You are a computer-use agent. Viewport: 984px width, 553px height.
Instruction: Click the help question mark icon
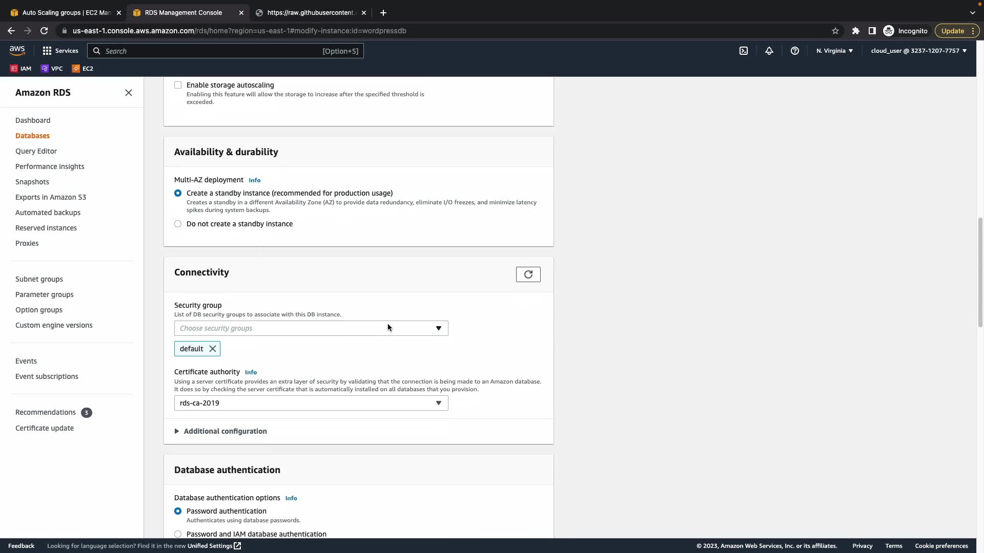point(795,51)
